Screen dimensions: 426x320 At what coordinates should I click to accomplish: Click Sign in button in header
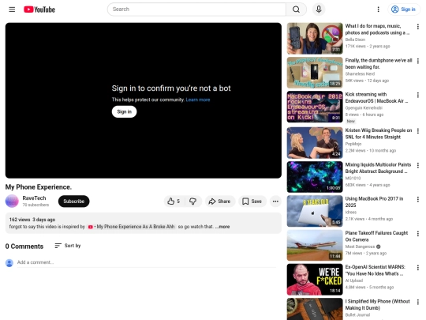click(x=403, y=9)
